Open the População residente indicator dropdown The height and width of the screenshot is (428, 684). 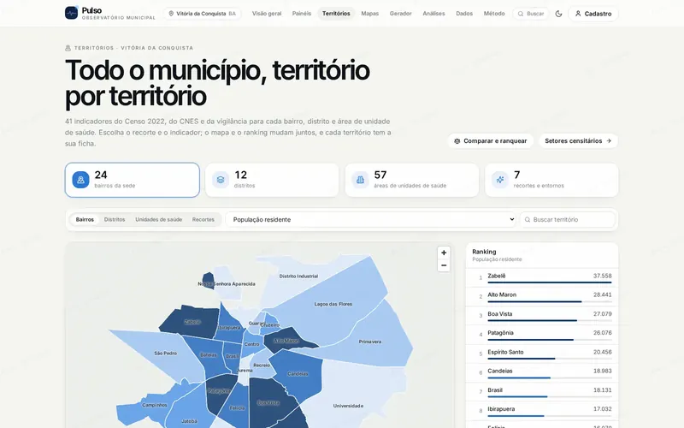tap(371, 219)
